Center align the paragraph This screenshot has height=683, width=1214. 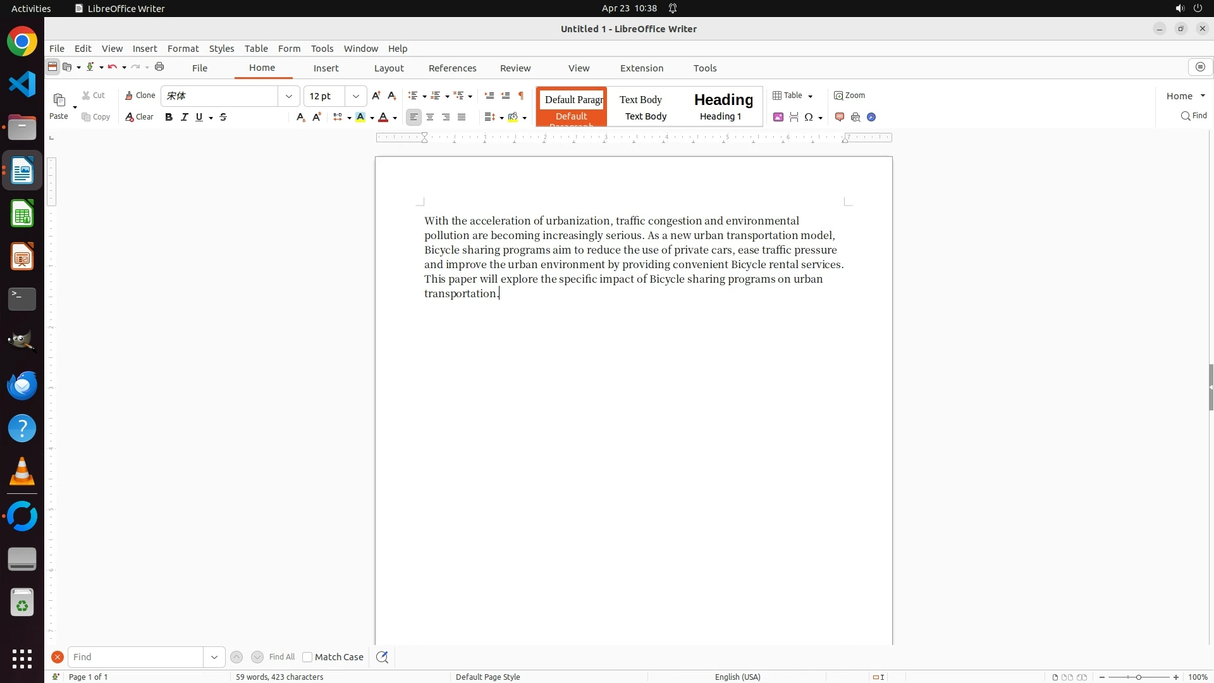pyautogui.click(x=430, y=117)
